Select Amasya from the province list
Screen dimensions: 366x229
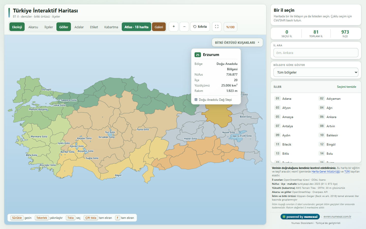[x=294, y=117]
